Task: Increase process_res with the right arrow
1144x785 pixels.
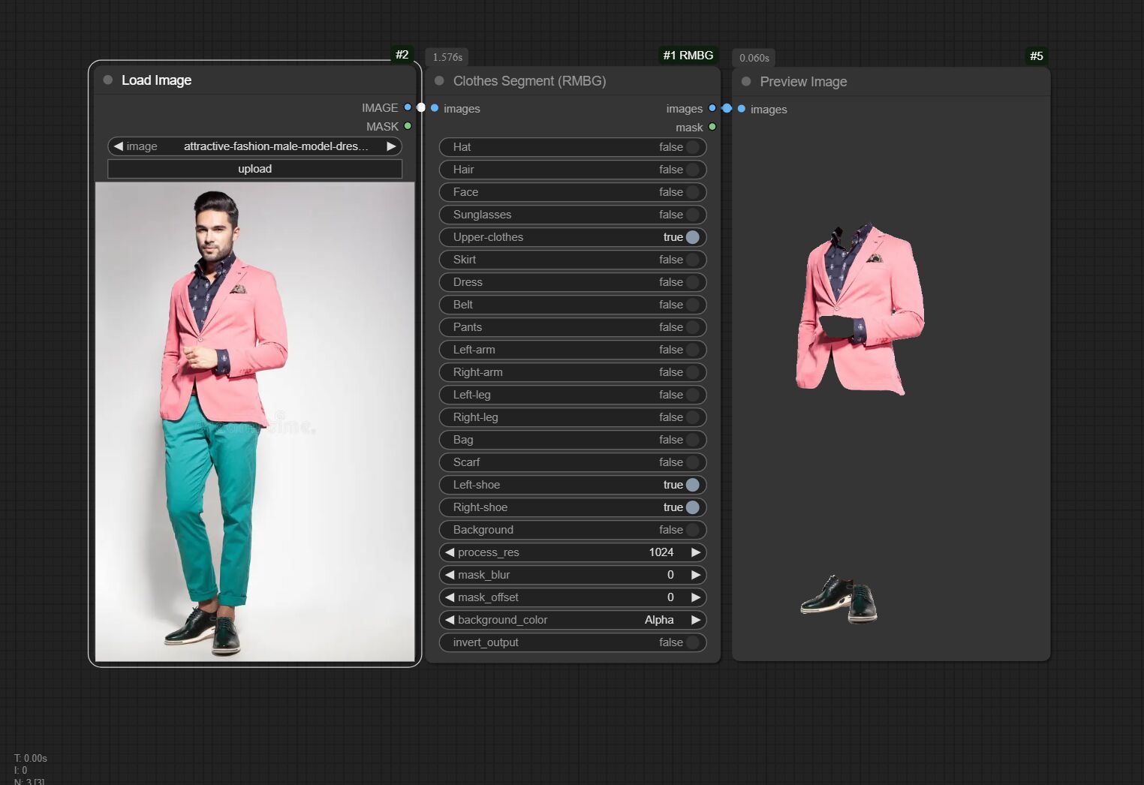Action: 696,552
